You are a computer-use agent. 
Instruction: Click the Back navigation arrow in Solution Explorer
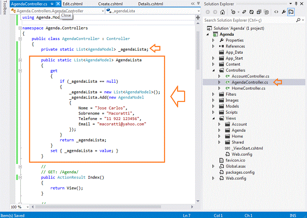(x=208, y=12)
